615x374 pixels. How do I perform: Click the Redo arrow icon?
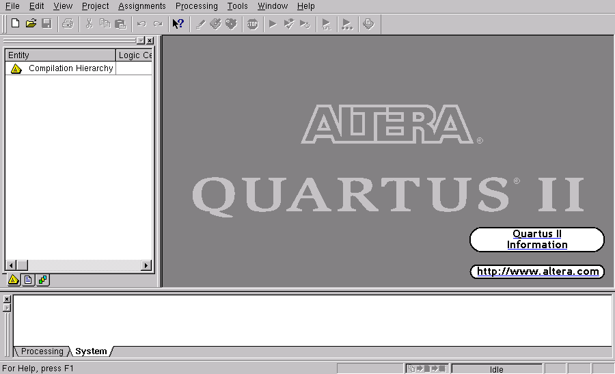click(158, 24)
